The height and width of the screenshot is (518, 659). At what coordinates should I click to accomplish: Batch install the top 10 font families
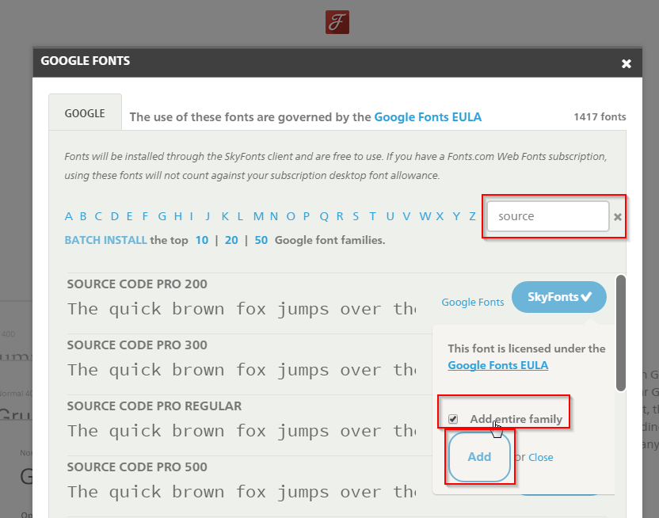click(202, 240)
